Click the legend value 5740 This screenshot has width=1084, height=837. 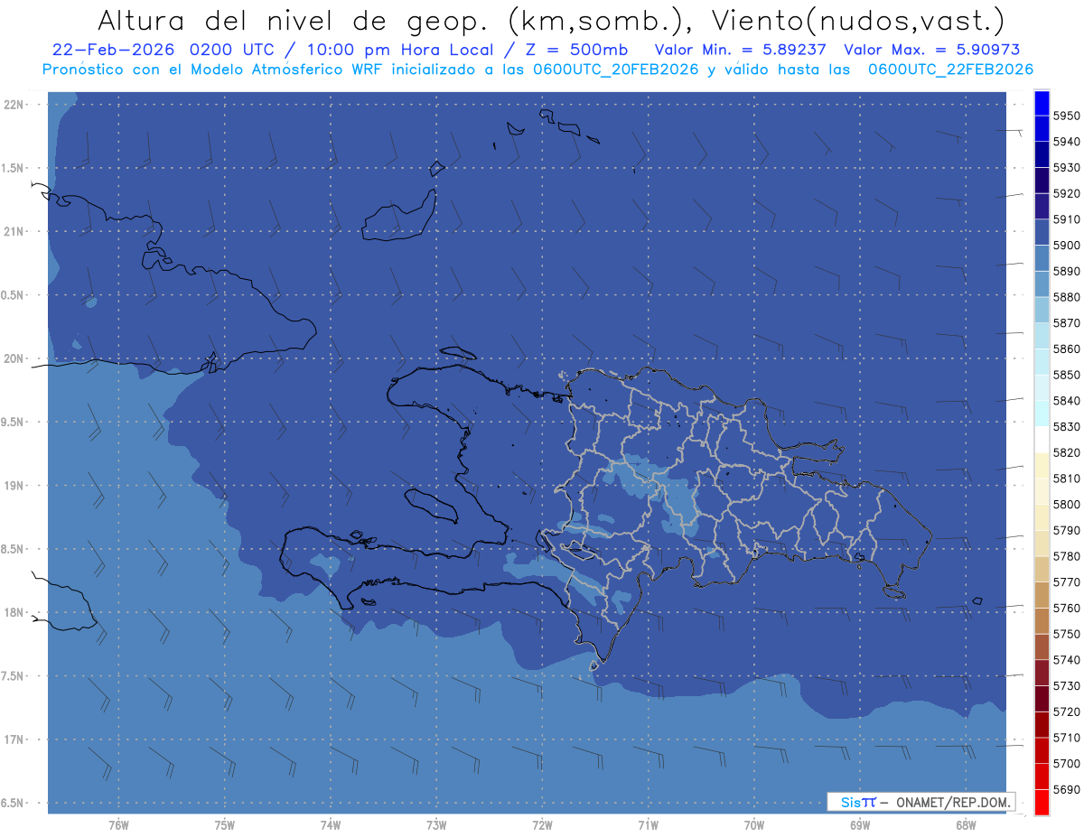coord(1067,660)
